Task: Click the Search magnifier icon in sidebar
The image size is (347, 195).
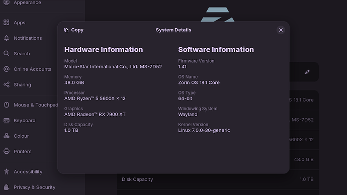Action: 7,53
